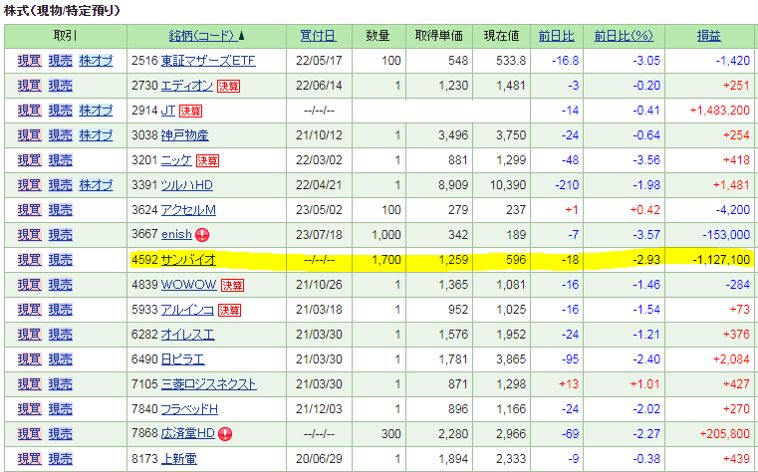Open the サンバイオ stock link
The width and height of the screenshot is (758, 472).
[188, 260]
